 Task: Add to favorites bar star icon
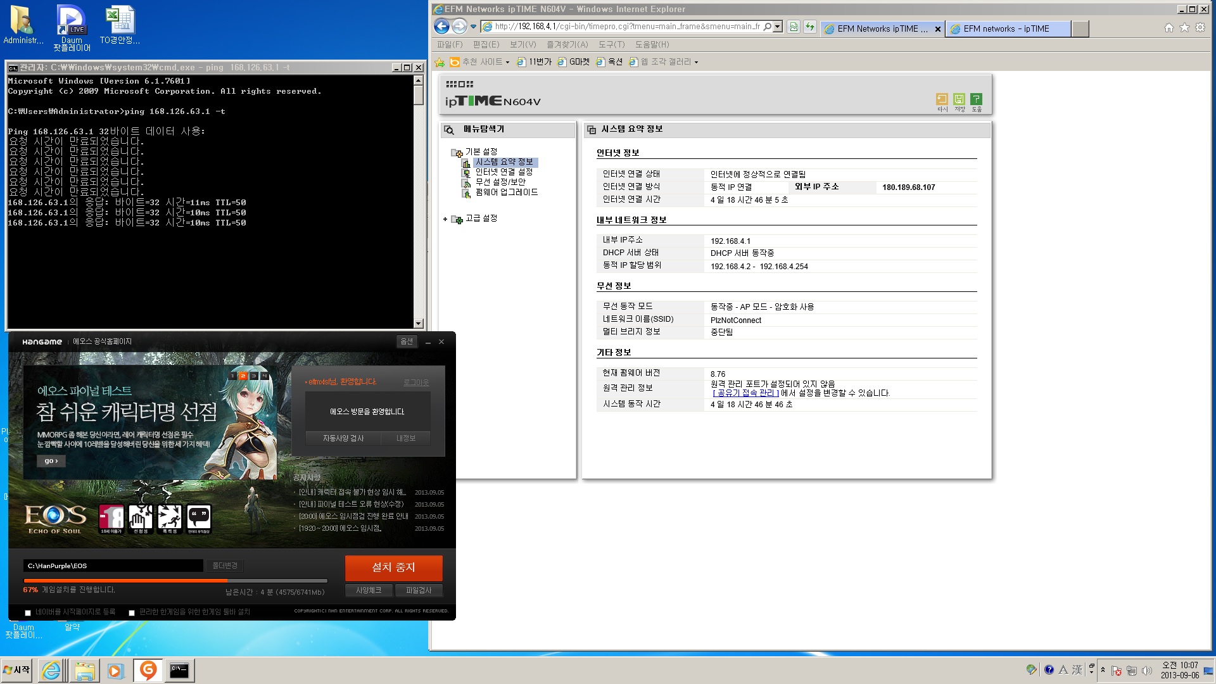(440, 62)
